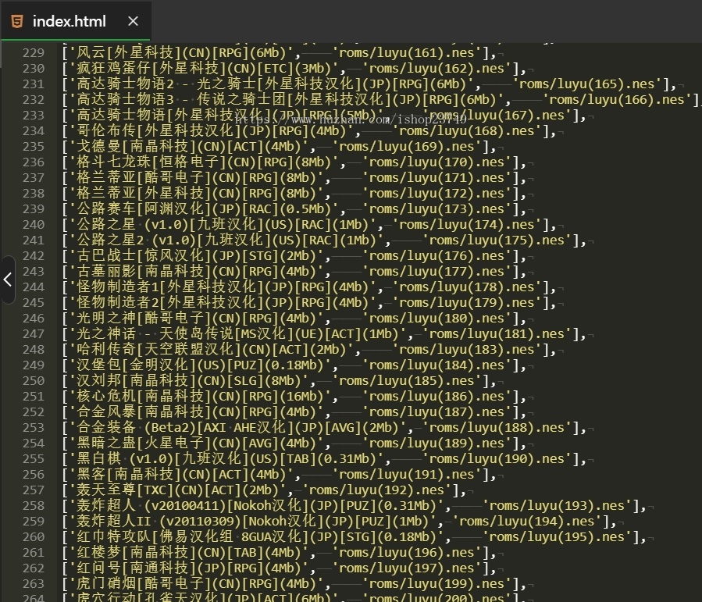Click the string starting '高达骑士物语3' on line 232
Screen dimensions: 702x602
[287, 100]
